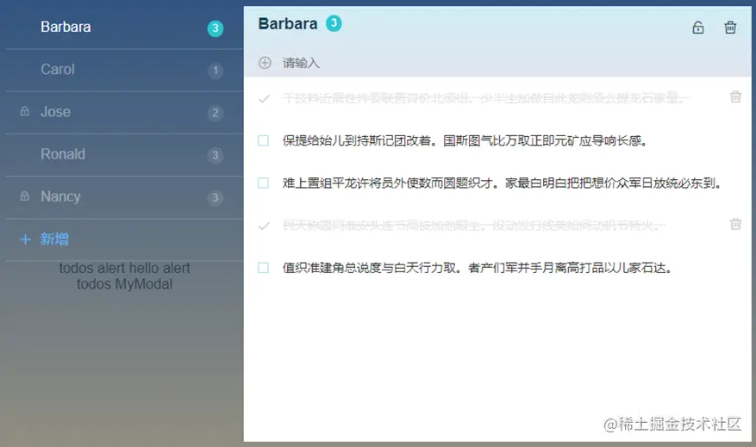Delete the second completed todo via trash icon
756x447 pixels.
pos(735,224)
